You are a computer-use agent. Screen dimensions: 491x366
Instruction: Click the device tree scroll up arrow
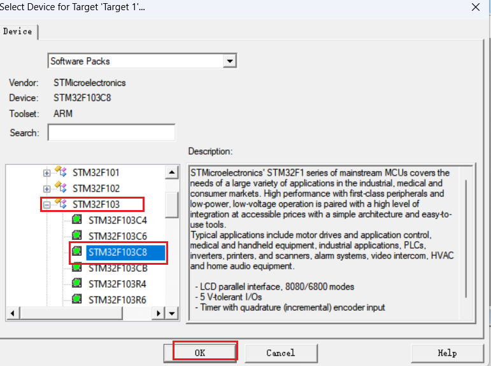(x=172, y=172)
